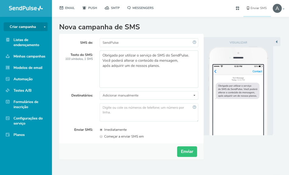Expand the account menu arrow
This screenshot has width=289, height=175.
click(284, 9)
